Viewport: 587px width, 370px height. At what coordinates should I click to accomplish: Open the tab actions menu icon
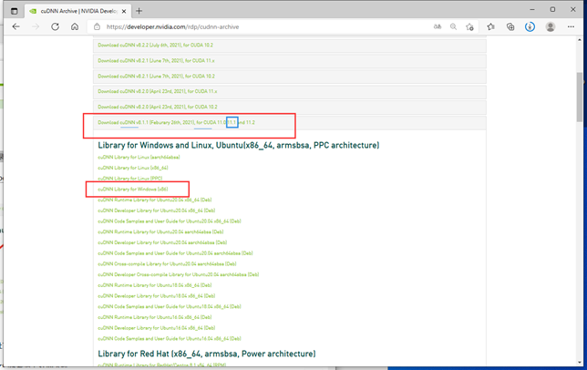pyautogui.click(x=15, y=11)
